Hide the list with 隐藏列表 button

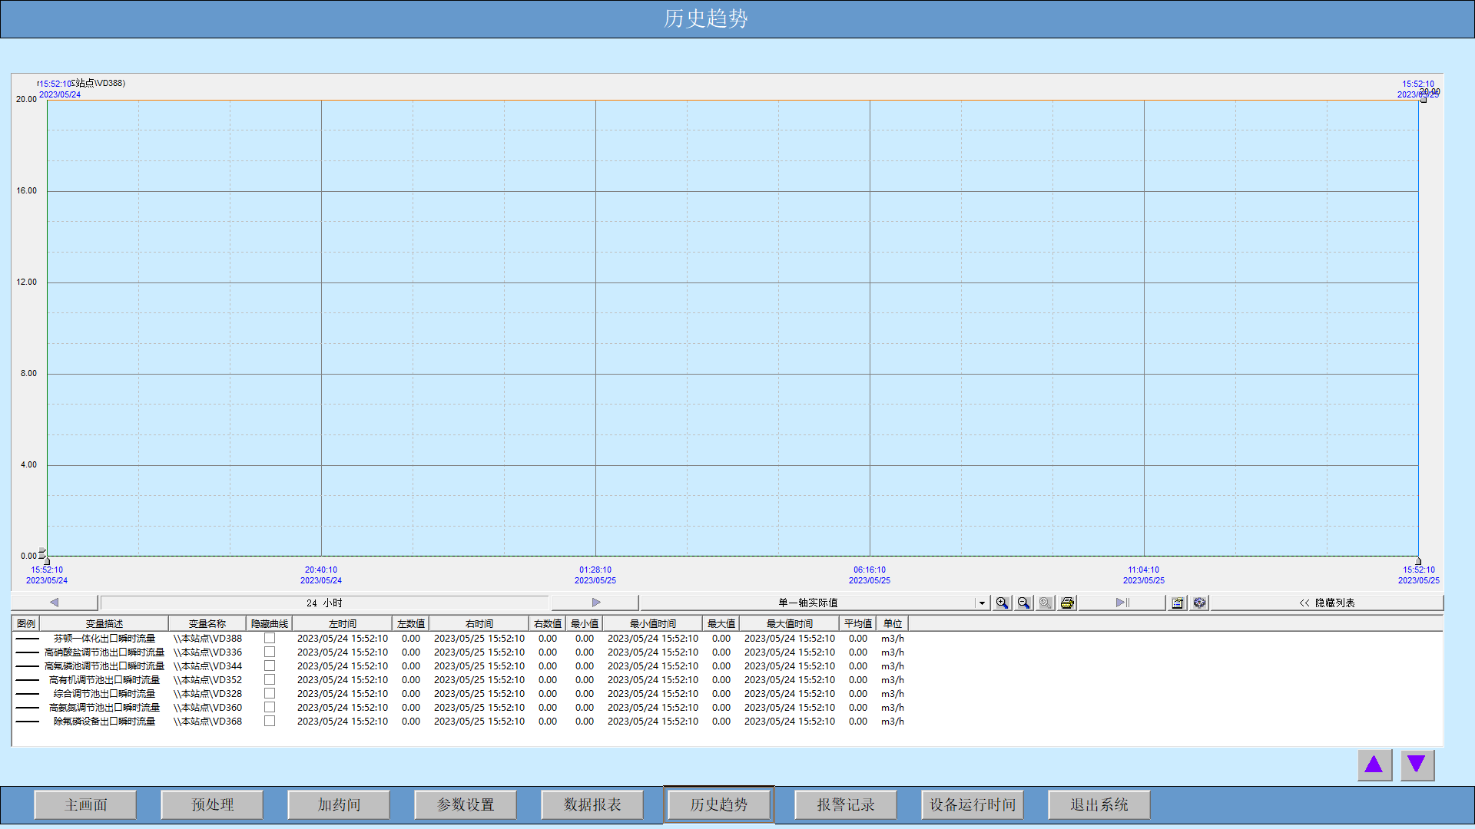pyautogui.click(x=1327, y=603)
